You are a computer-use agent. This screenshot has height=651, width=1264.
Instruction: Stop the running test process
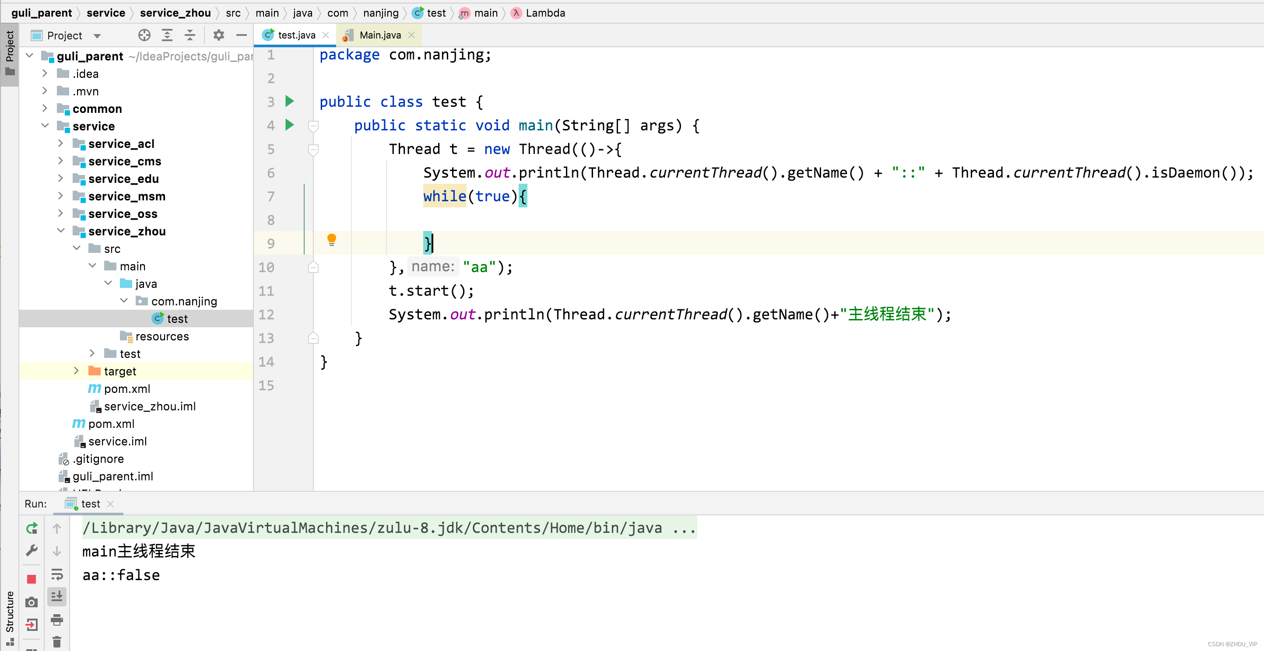pos(32,579)
